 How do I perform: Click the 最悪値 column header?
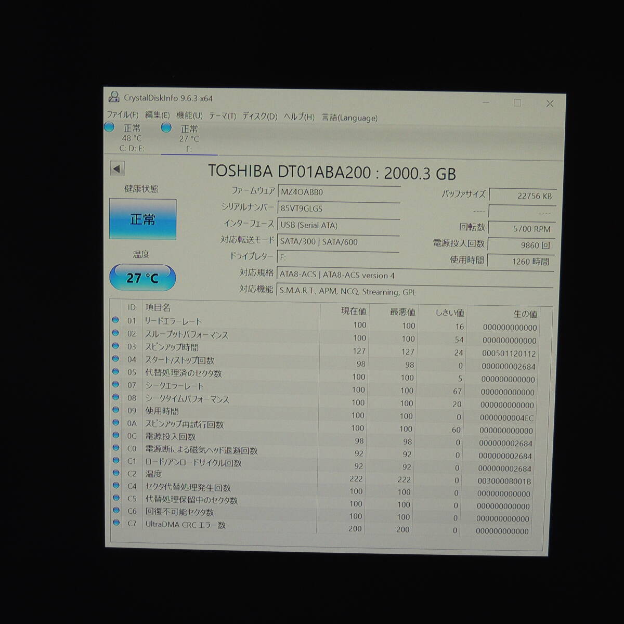click(x=402, y=312)
